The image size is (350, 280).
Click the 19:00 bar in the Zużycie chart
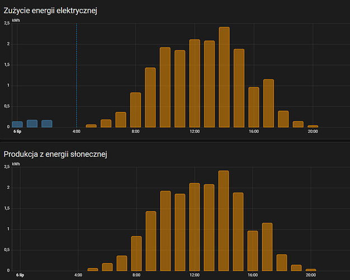pos(298,124)
